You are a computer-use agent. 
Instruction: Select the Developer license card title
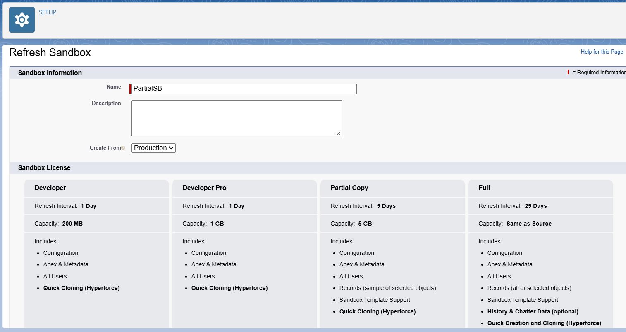pyautogui.click(x=50, y=188)
